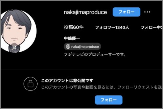163x109 pixels.
Task: Click the follow request description text line
Action: [102, 87]
